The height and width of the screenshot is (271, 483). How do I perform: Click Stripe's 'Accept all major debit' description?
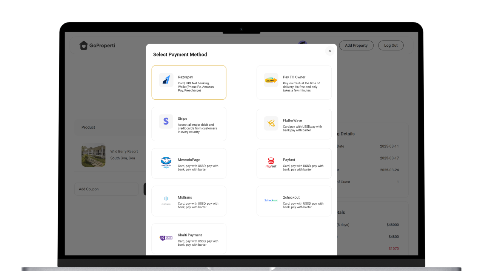pyautogui.click(x=198, y=128)
